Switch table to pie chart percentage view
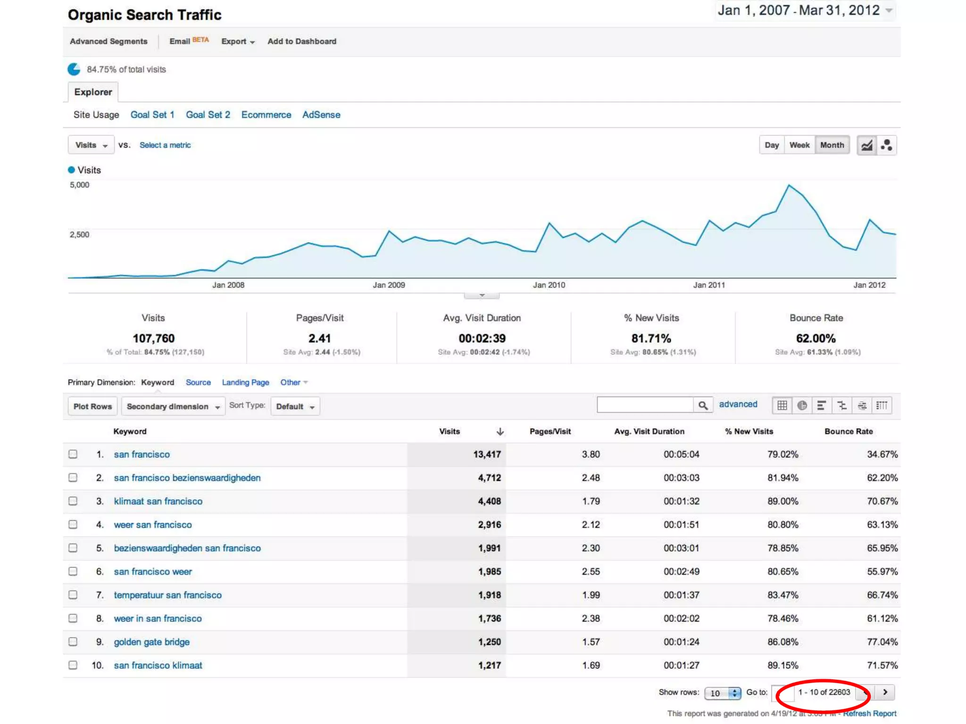The width and height of the screenshot is (966, 724). [802, 405]
